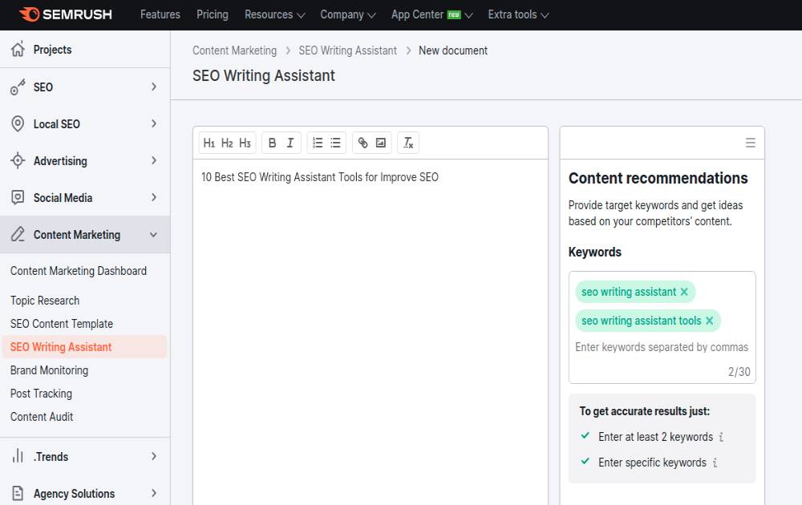Screen dimensions: 802x505
Task: Collapse the Content Marketing section
Action: pyautogui.click(x=153, y=235)
